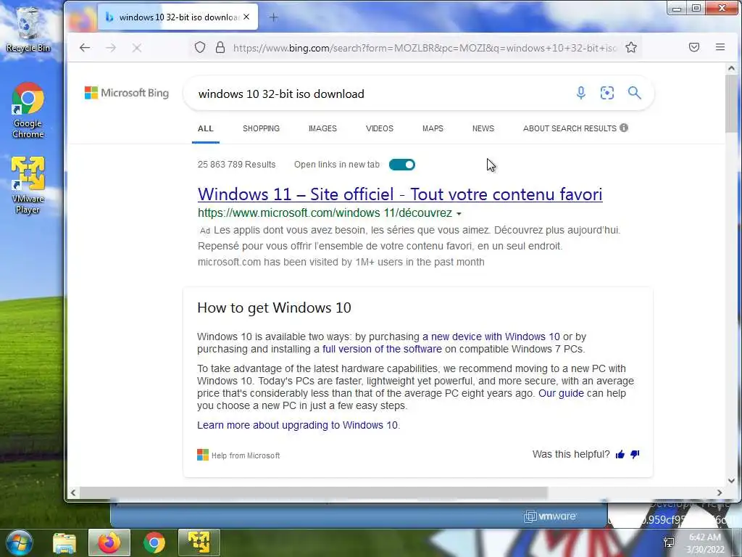Click the horizontal scrollbar left arrow
This screenshot has width=742, height=557.
point(73,492)
